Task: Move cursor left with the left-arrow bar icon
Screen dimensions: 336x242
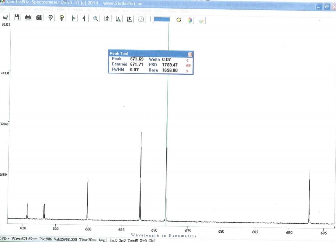Action: [74, 18]
